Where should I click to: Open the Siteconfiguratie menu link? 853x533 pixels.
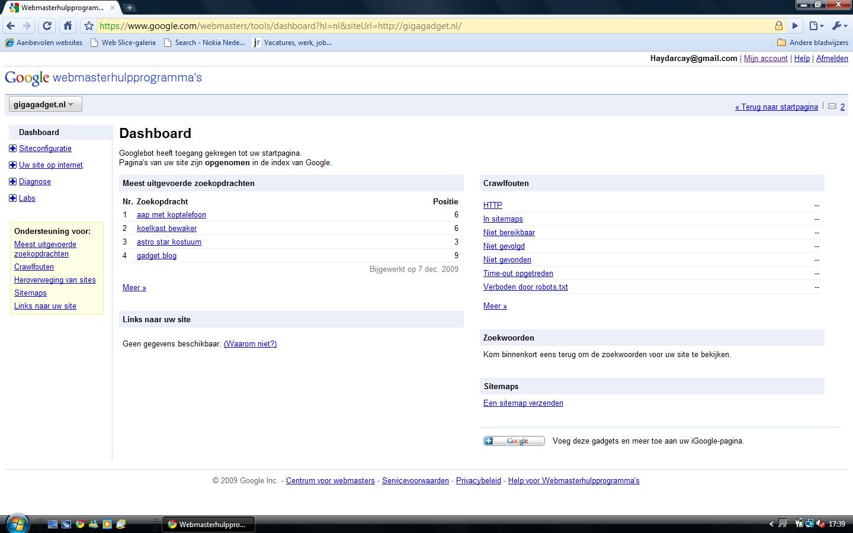45,149
